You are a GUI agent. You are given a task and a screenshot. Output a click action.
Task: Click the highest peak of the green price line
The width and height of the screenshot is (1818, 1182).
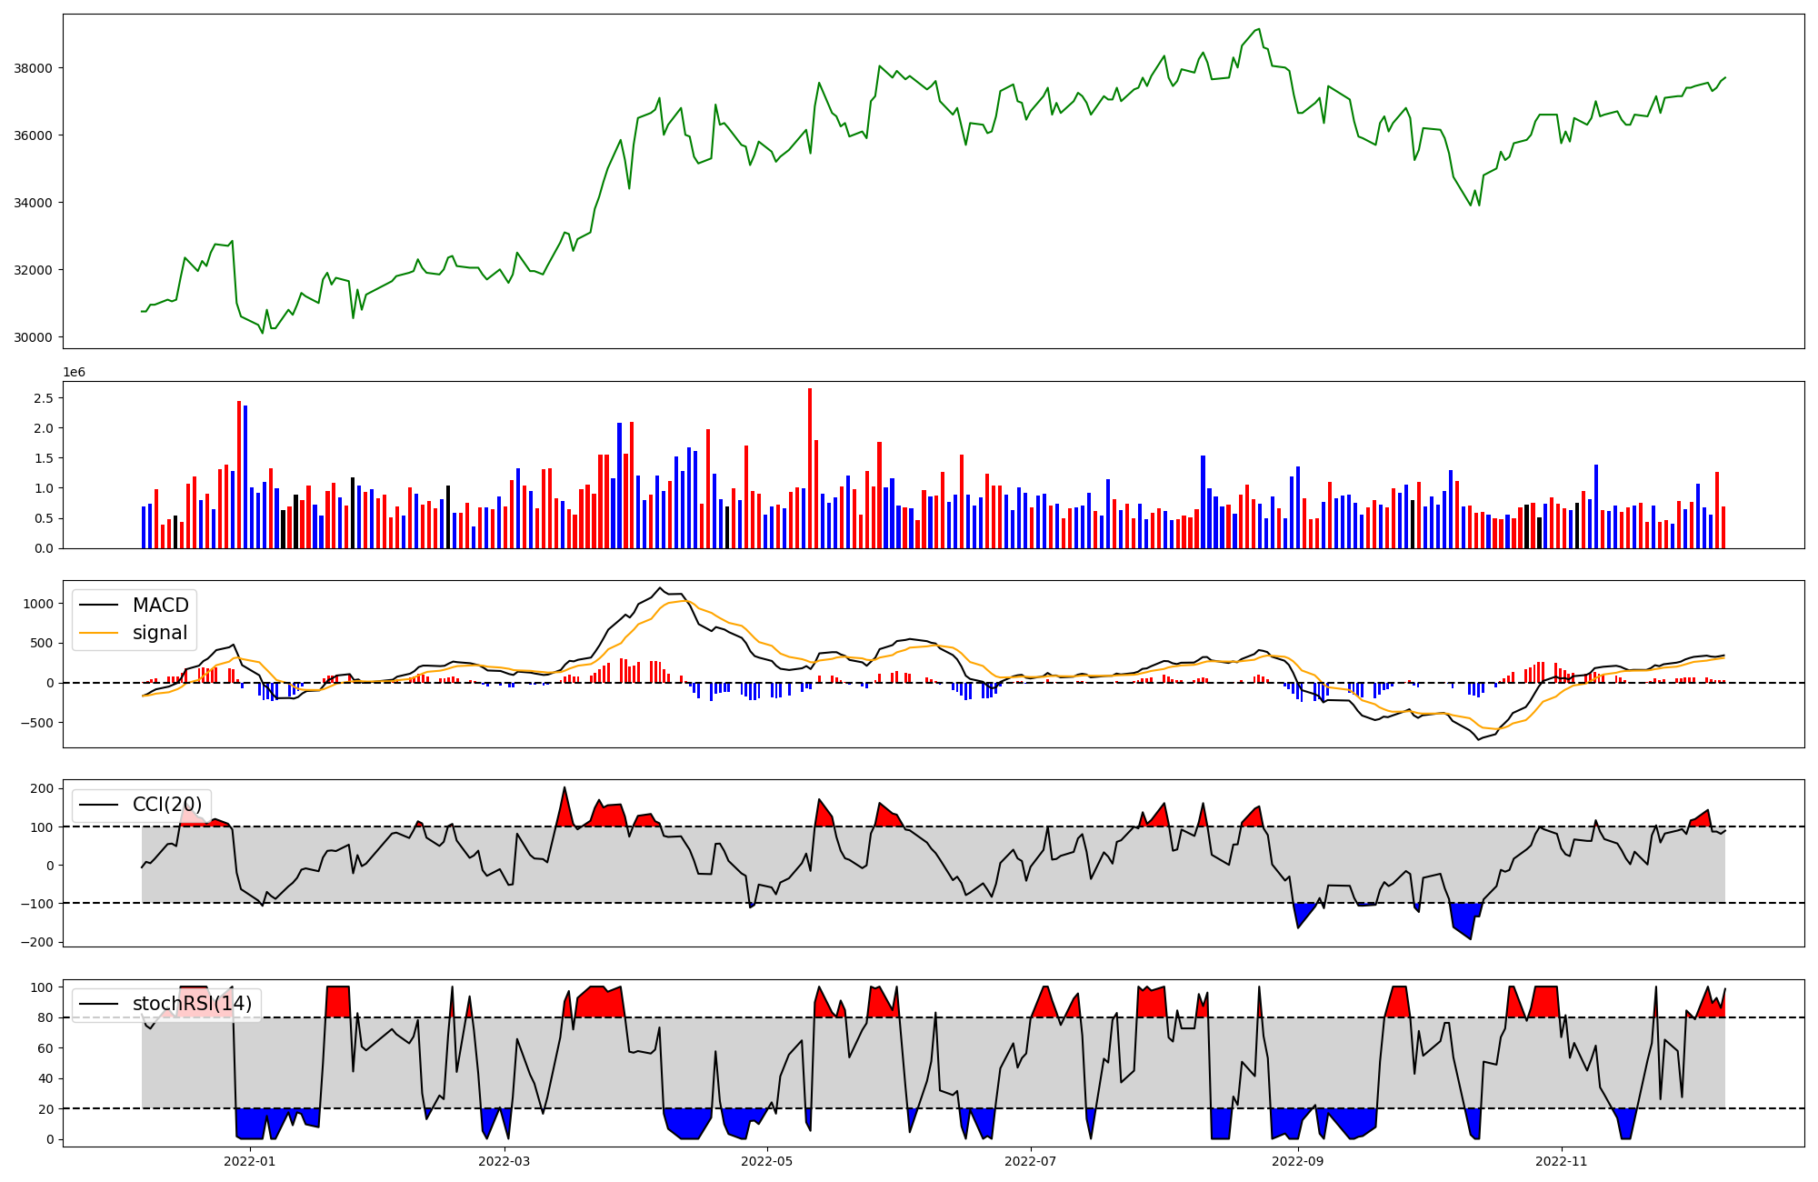[1259, 29]
